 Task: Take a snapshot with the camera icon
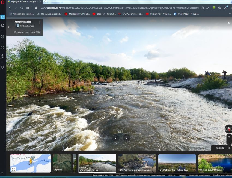pyautogui.click(x=202, y=8)
